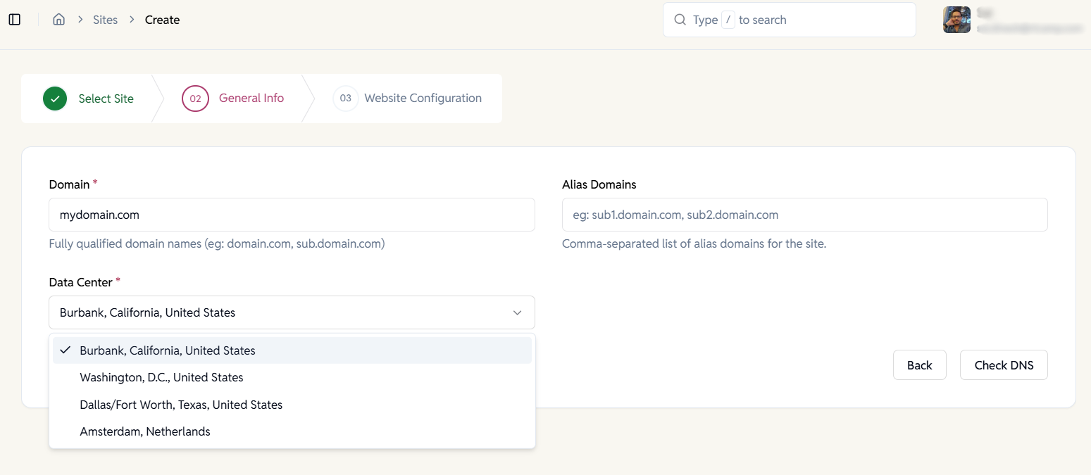Image resolution: width=1091 pixels, height=475 pixels.
Task: Return to the Select Site step
Action: point(106,99)
